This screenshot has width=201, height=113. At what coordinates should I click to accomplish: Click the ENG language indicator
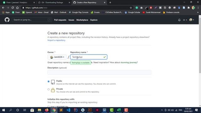[180, 110]
